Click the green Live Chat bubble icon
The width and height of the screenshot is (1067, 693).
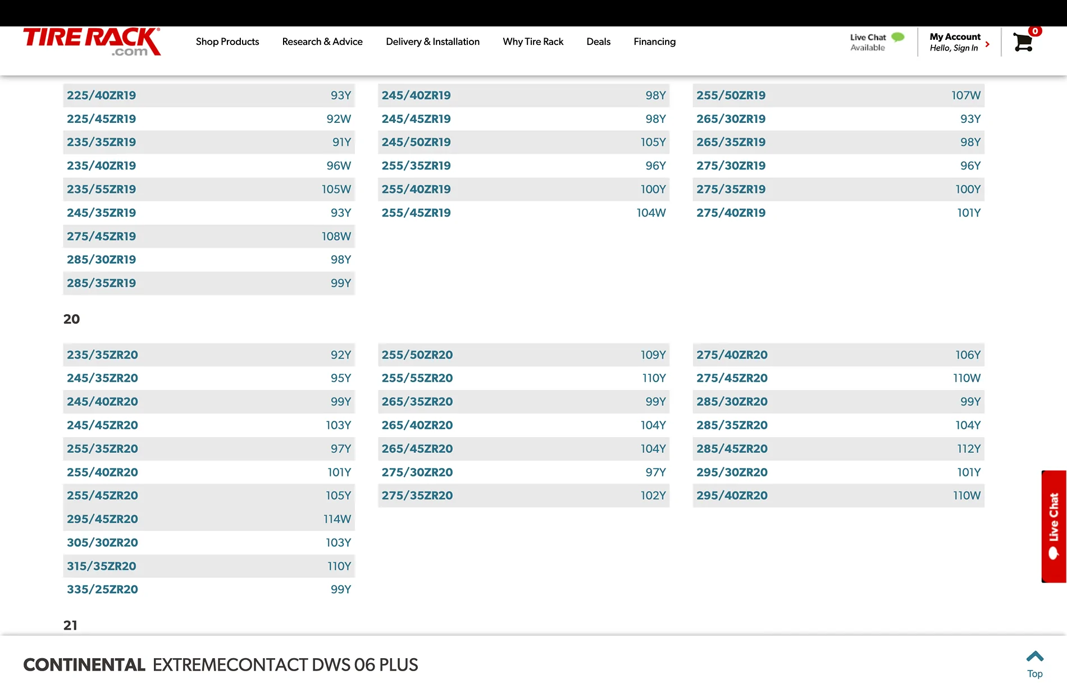pos(898,37)
